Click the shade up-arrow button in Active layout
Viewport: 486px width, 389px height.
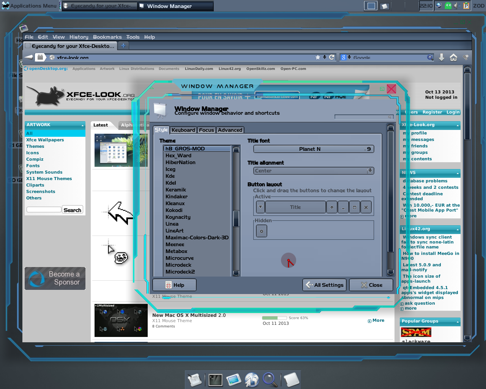click(332, 207)
